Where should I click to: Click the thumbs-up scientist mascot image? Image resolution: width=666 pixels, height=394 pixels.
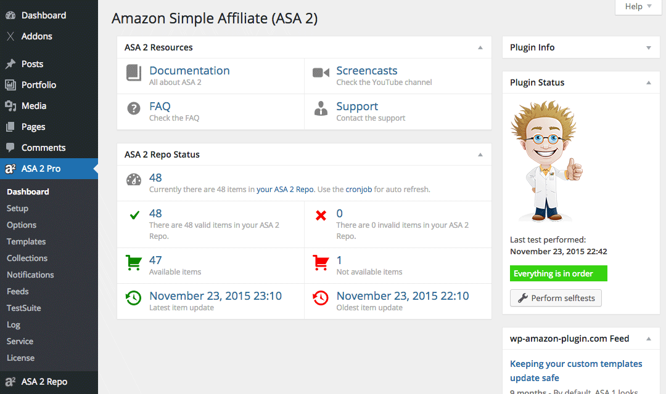pyautogui.click(x=546, y=161)
